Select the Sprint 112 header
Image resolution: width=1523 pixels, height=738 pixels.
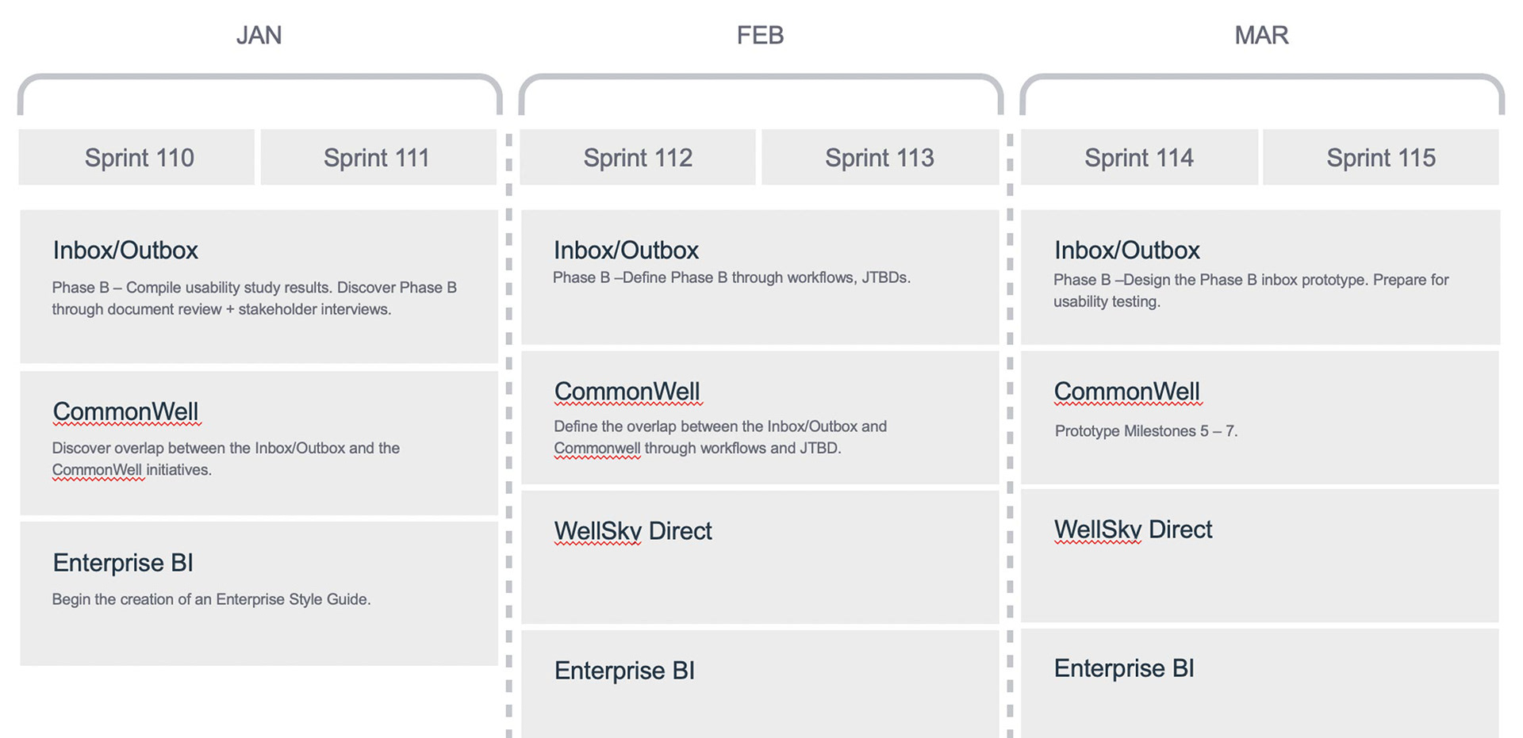[638, 157]
